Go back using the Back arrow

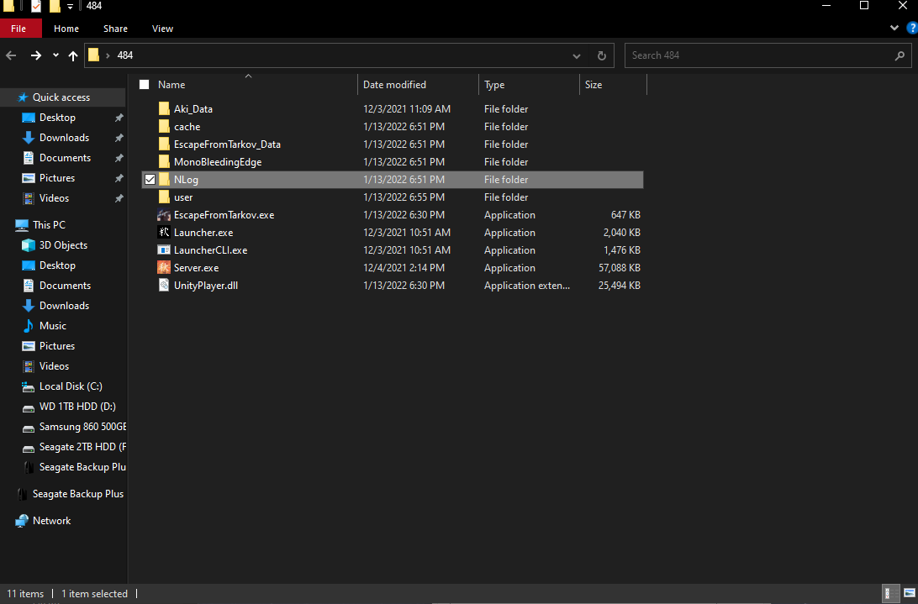(x=11, y=55)
